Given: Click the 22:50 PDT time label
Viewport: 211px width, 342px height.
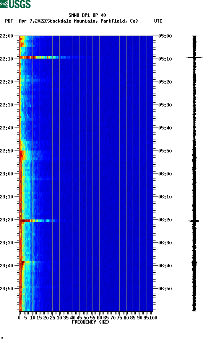Looking at the screenshot, I should [x=6, y=151].
